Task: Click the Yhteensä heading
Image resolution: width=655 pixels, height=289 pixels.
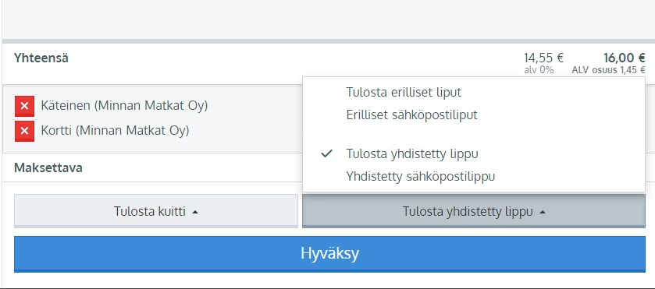Action: pos(41,58)
